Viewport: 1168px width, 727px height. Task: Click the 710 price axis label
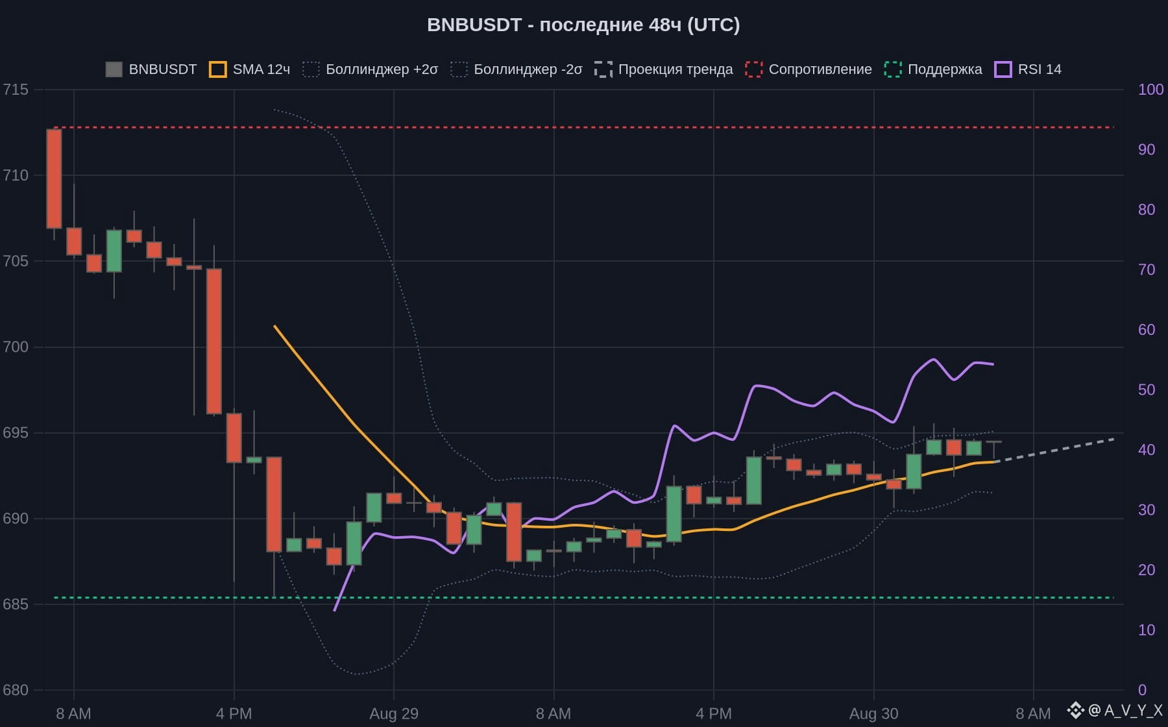[16, 175]
